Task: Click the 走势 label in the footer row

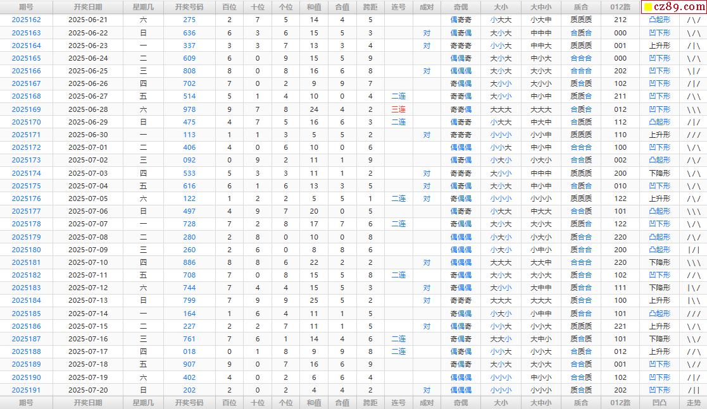Action: [x=694, y=403]
